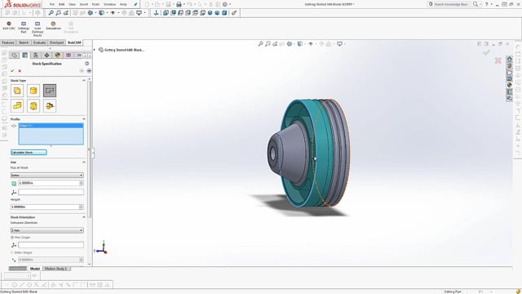Collapse the Stock Type section chevron

click(84, 81)
